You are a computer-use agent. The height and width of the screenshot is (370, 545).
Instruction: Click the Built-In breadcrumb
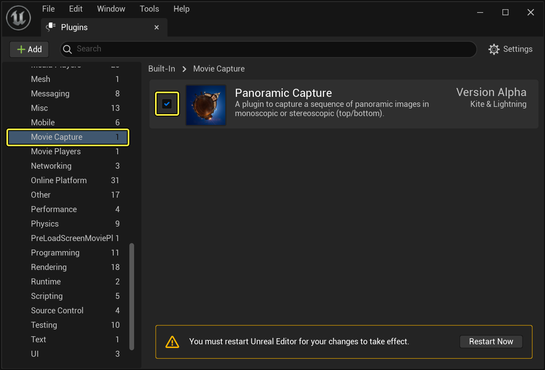click(162, 69)
